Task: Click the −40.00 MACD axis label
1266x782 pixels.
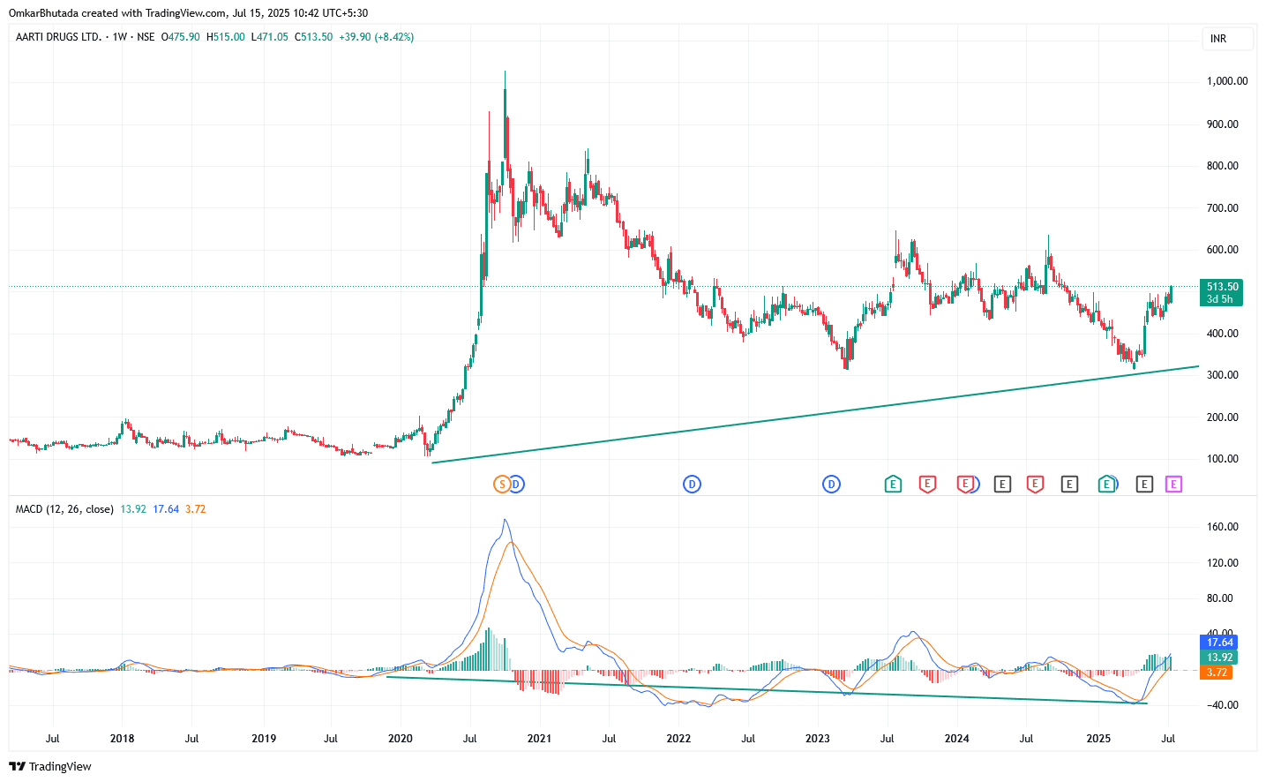Action: (x=1221, y=705)
